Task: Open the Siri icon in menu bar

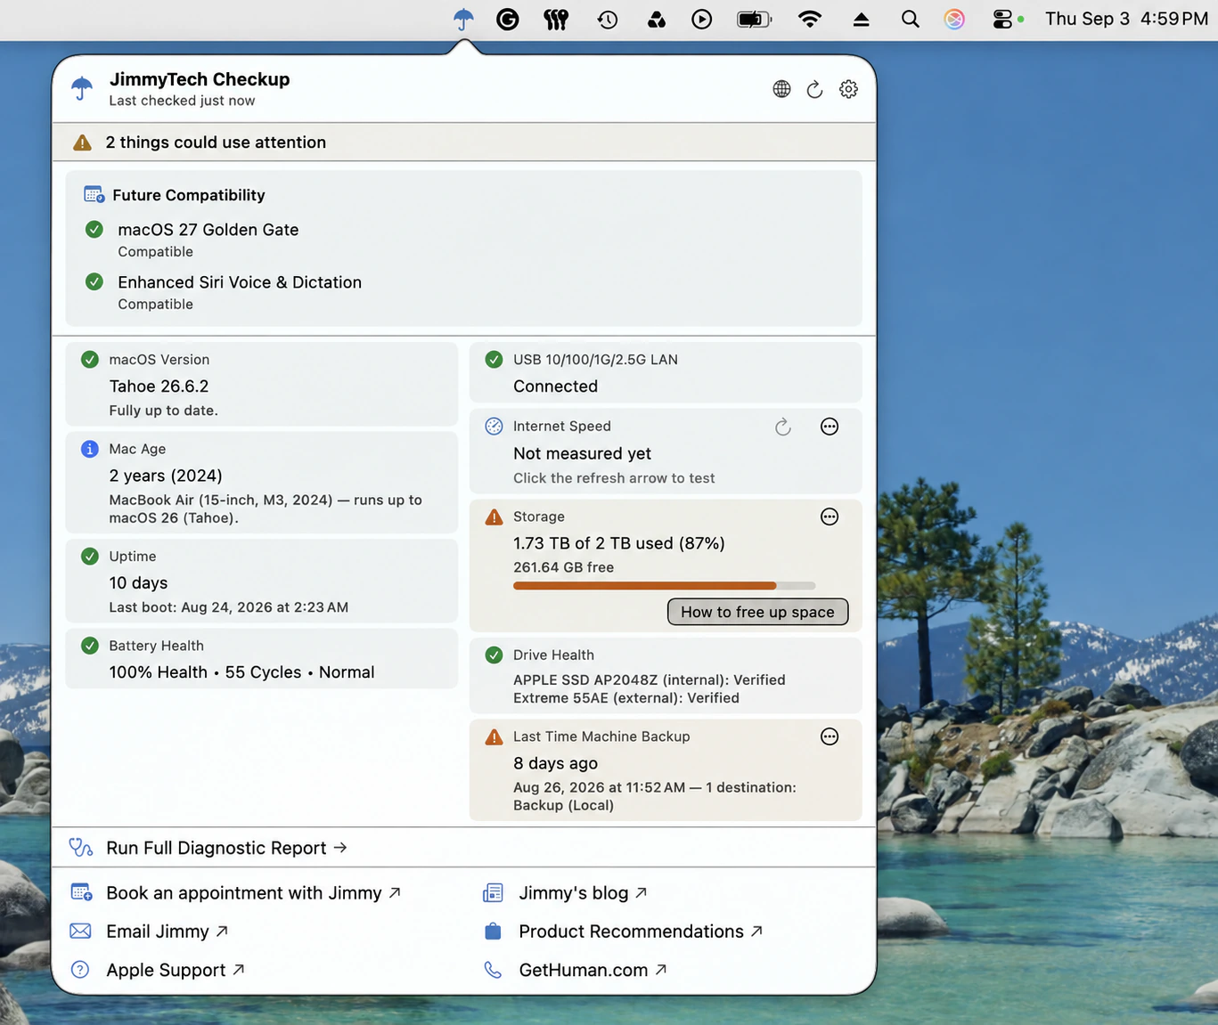Action: (954, 19)
